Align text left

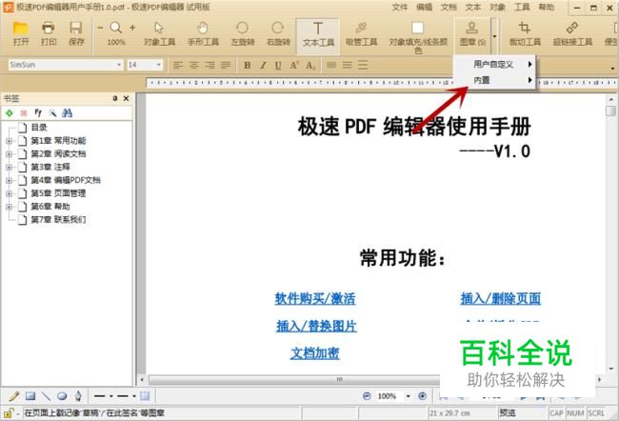pyautogui.click(x=178, y=65)
